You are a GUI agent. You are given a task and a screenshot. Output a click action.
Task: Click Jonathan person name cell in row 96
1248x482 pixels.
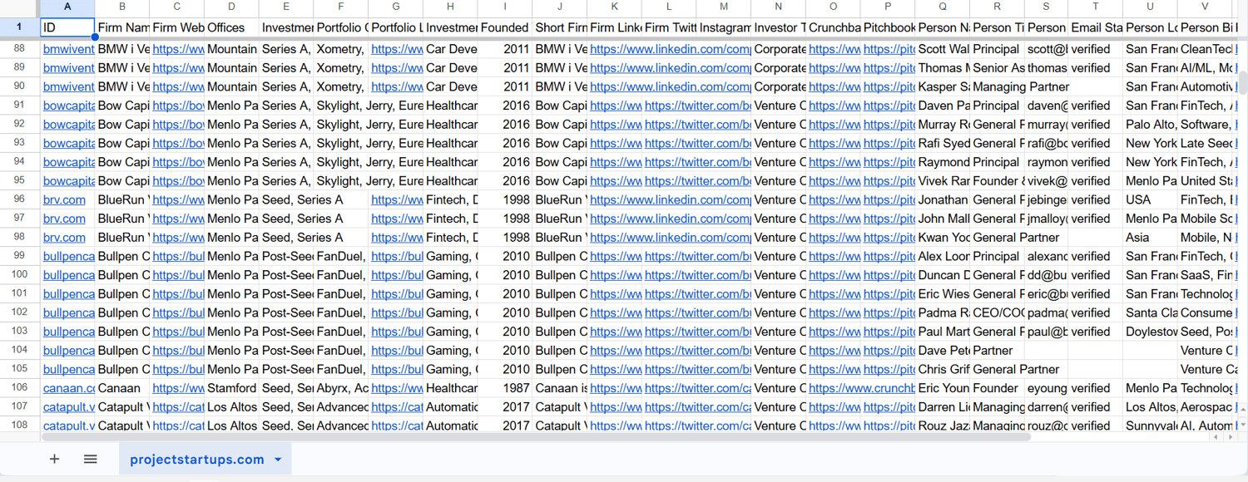click(x=943, y=199)
